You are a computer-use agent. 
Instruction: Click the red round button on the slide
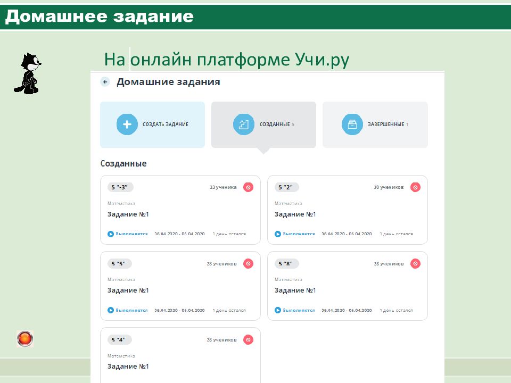[x=25, y=339]
